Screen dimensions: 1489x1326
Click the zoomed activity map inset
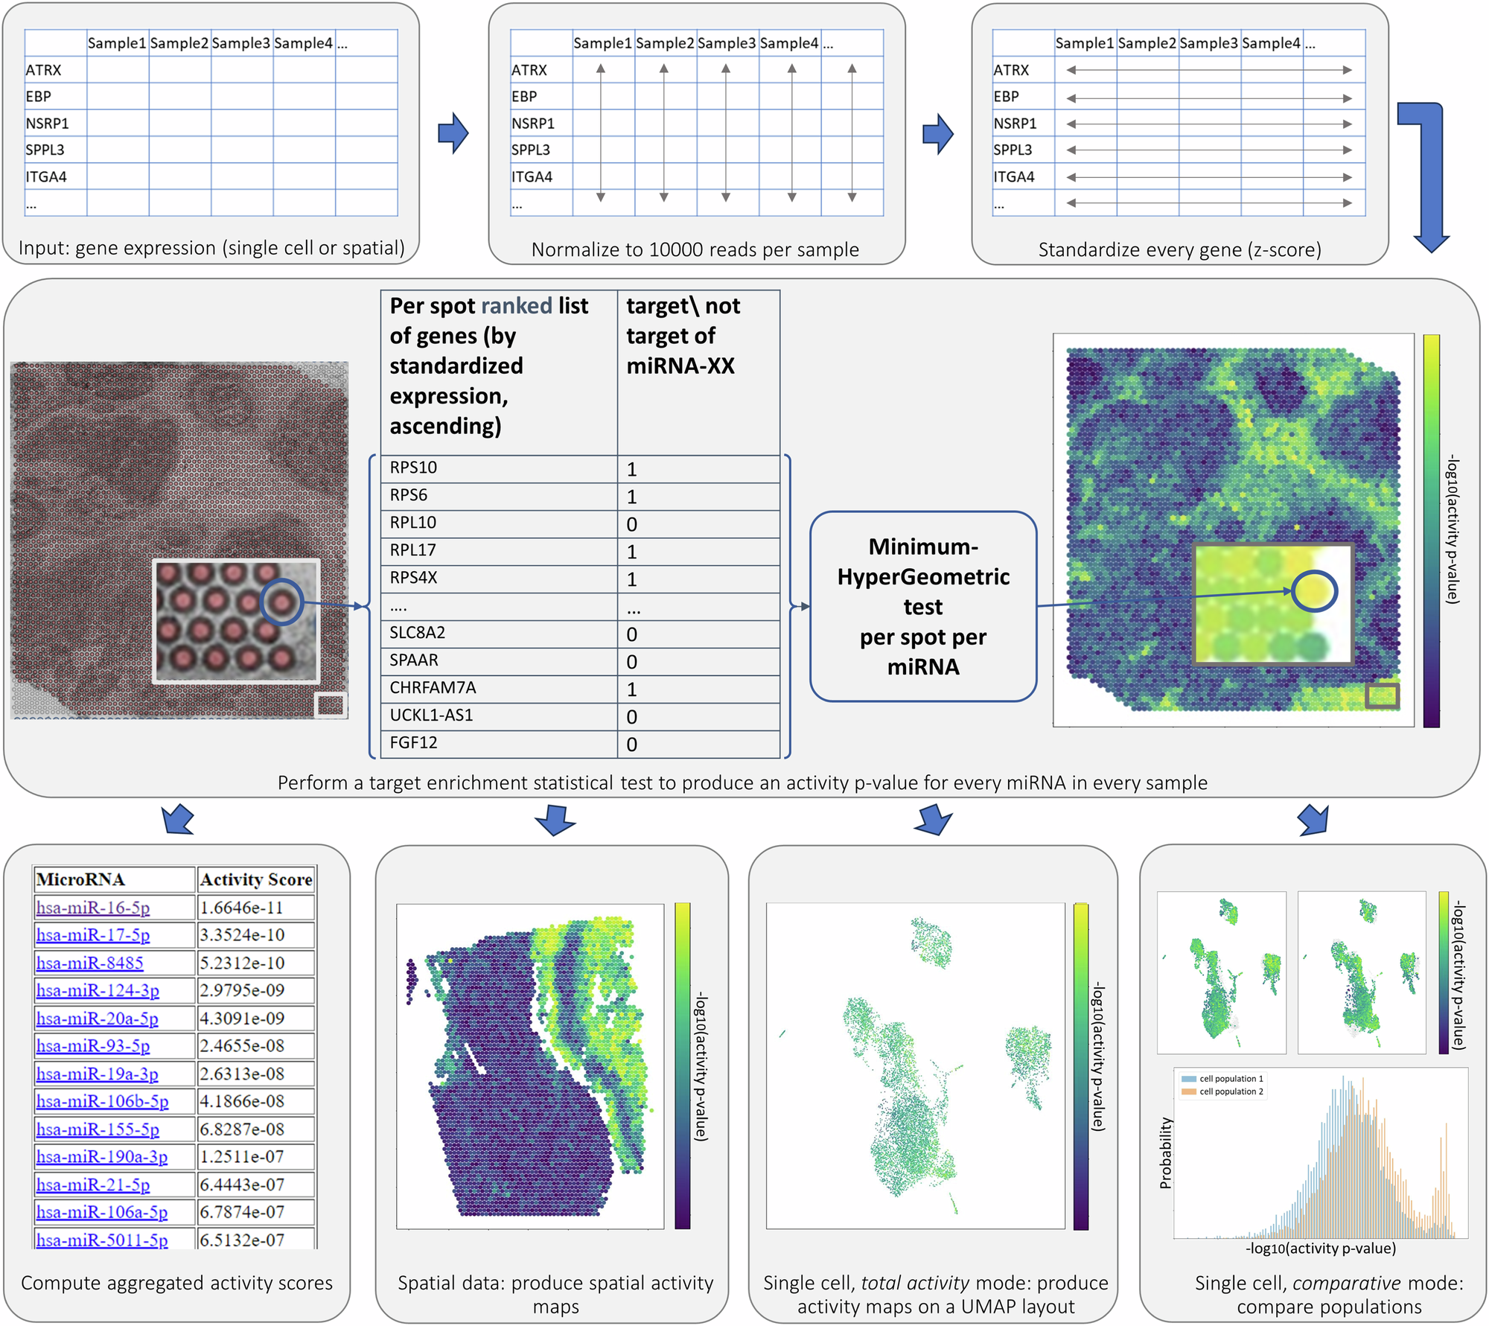(x=1272, y=604)
